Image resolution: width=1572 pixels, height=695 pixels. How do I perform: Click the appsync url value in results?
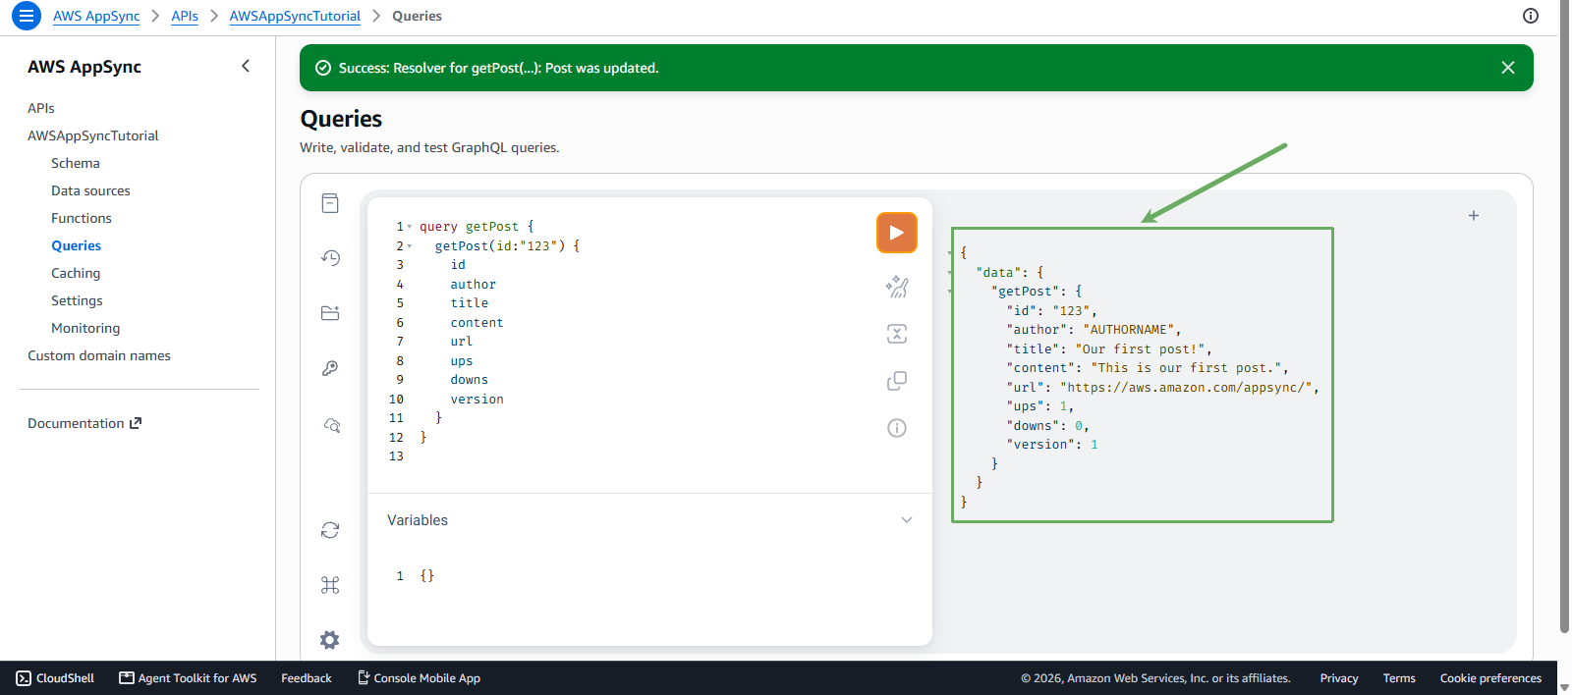tap(1186, 388)
